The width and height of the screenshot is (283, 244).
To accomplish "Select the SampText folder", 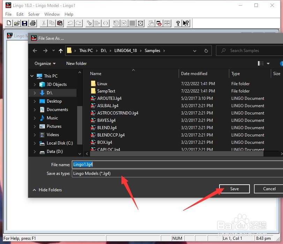I will click(x=106, y=91).
